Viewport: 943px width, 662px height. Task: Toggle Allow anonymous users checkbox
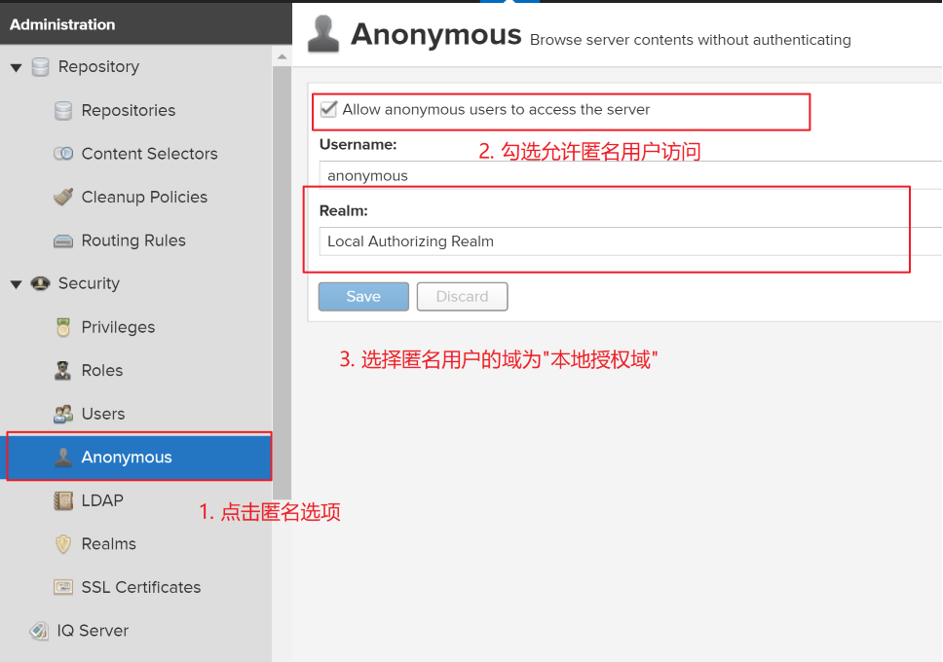328,109
